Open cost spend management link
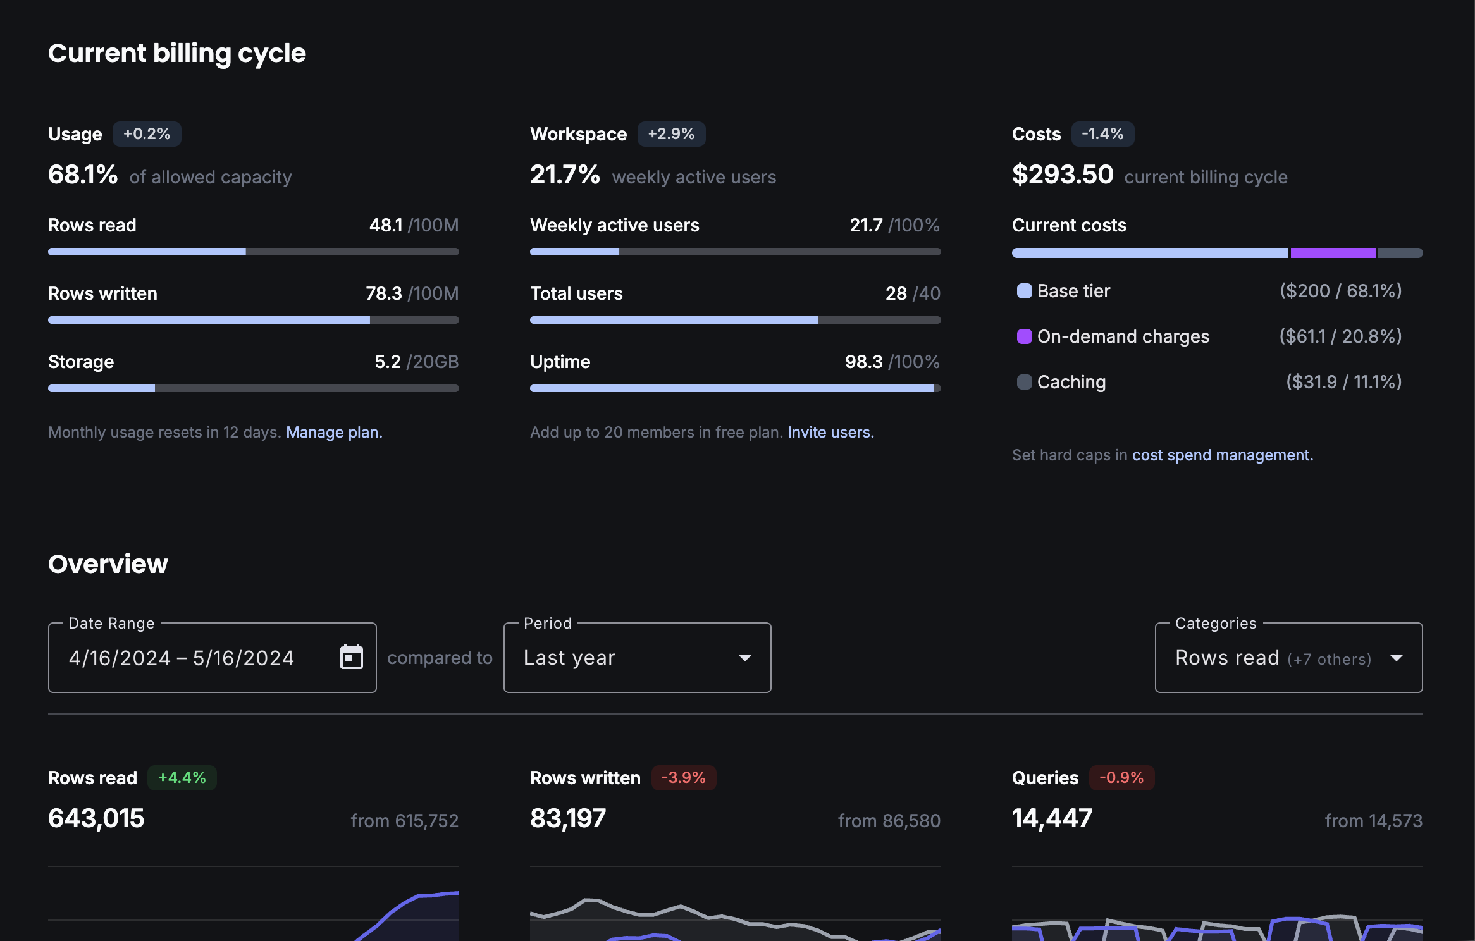 click(x=1222, y=455)
